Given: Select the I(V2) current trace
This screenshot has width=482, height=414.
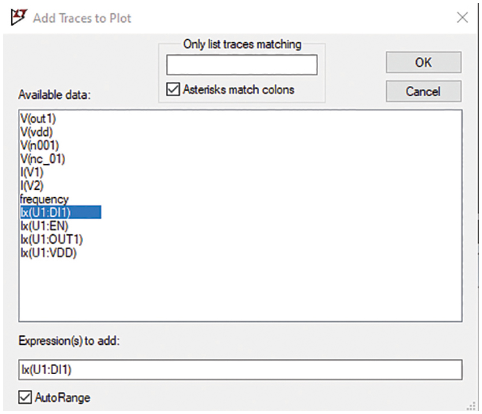Looking at the screenshot, I should click(x=32, y=186).
